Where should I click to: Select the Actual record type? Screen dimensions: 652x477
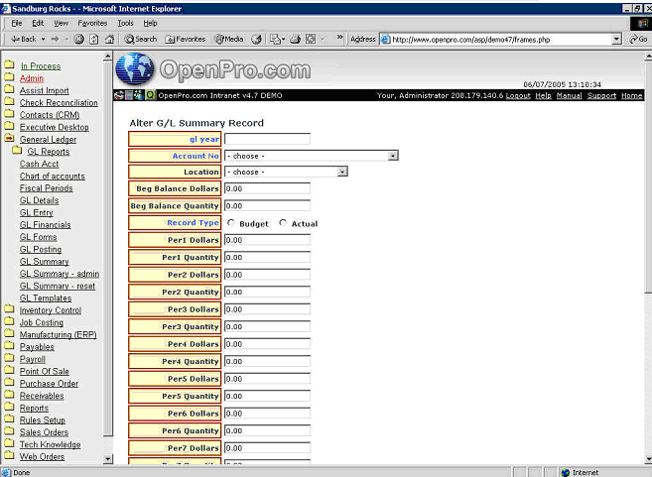click(x=284, y=223)
